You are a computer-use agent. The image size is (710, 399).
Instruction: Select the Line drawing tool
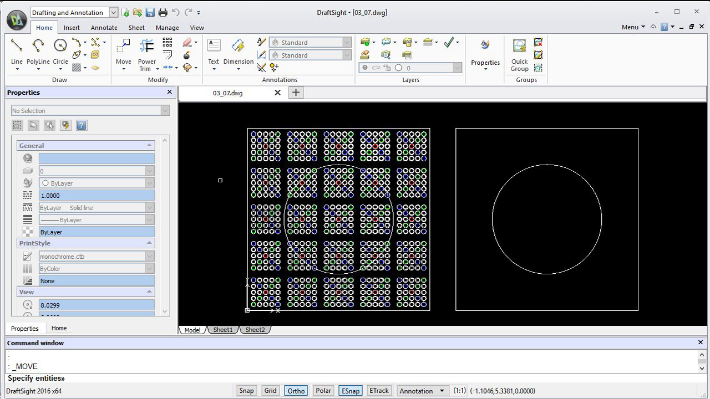17,46
